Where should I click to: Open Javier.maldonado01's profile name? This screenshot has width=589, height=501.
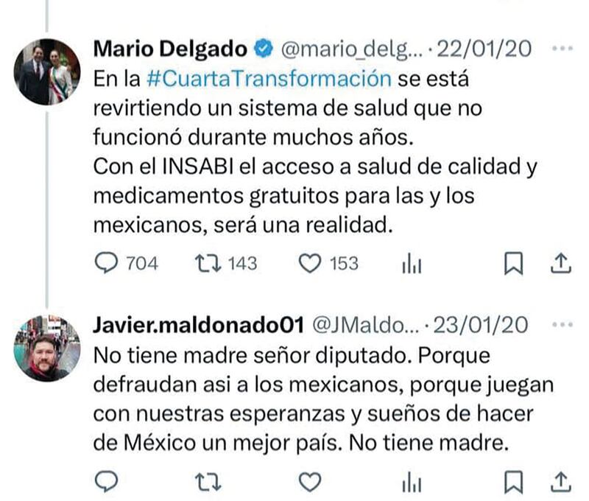(x=198, y=325)
